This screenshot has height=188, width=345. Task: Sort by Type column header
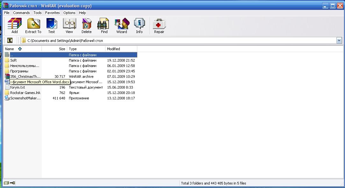[x=86, y=49]
